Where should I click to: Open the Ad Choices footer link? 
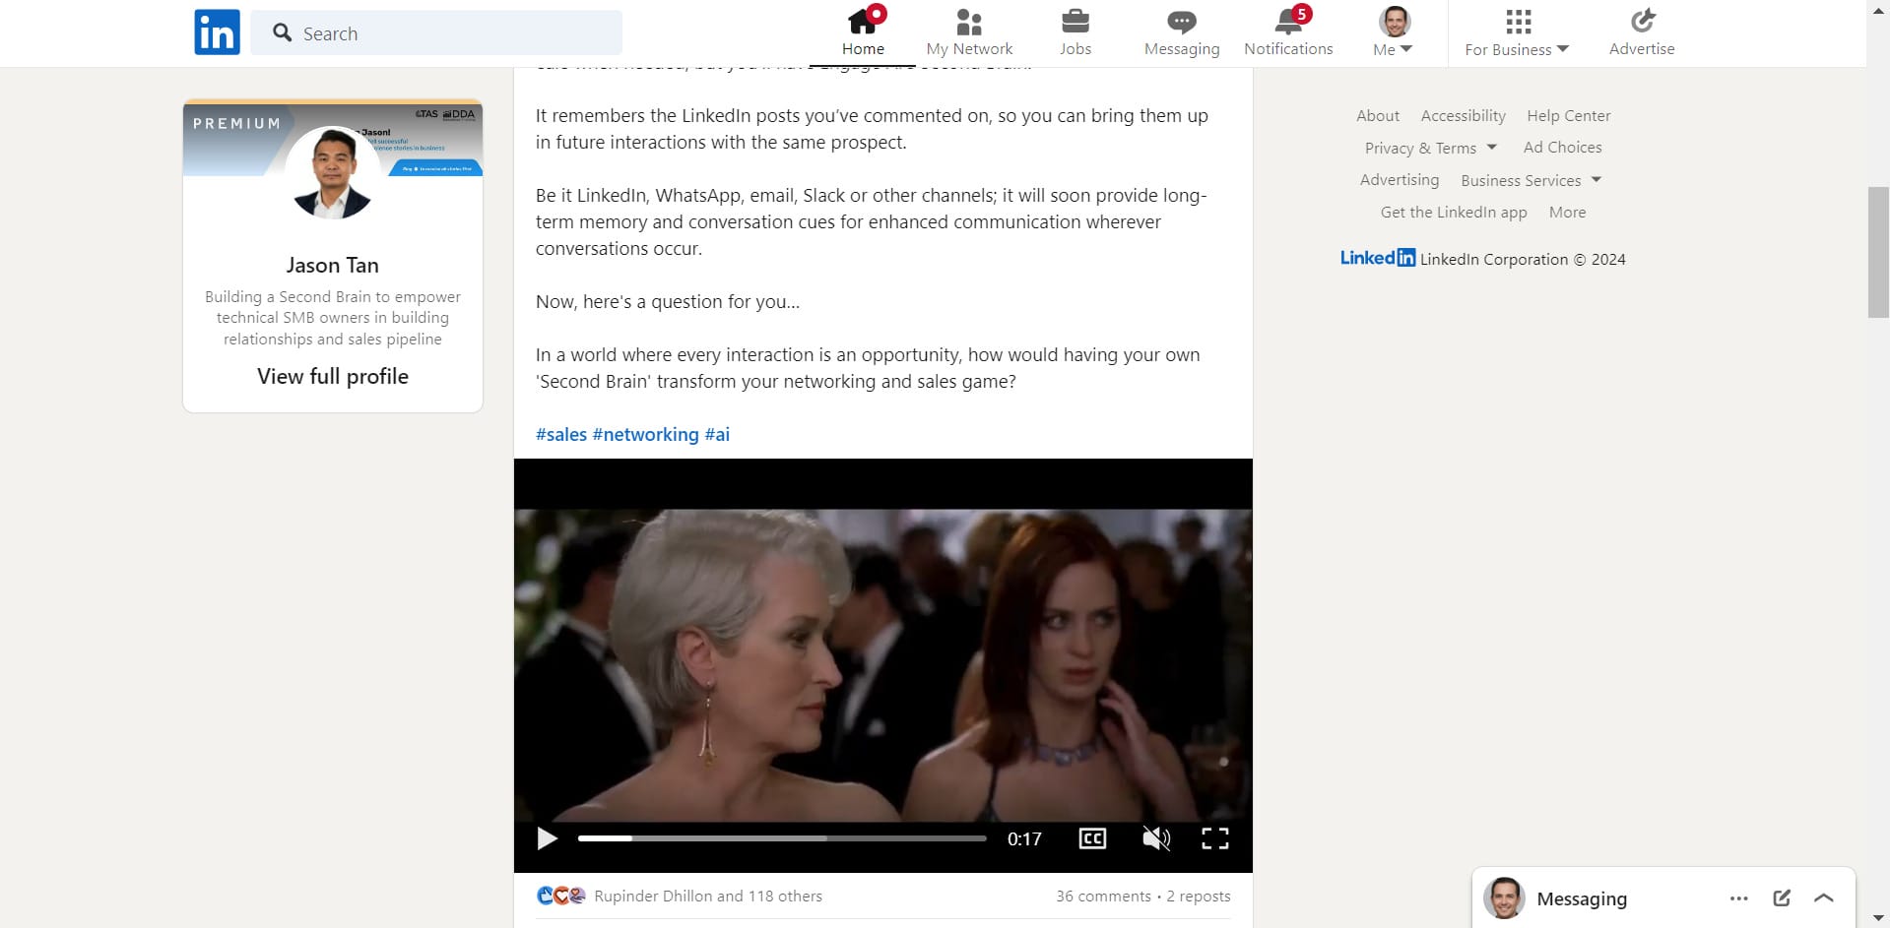[x=1562, y=147]
